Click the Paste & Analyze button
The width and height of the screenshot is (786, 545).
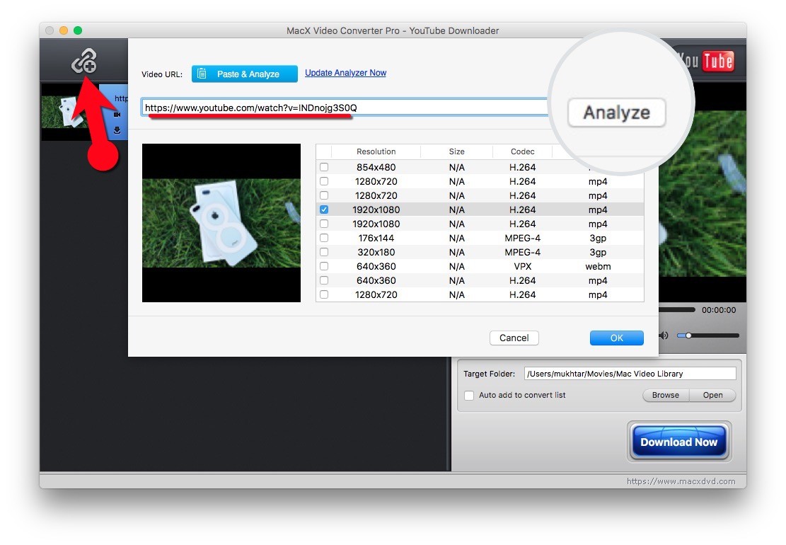click(245, 74)
